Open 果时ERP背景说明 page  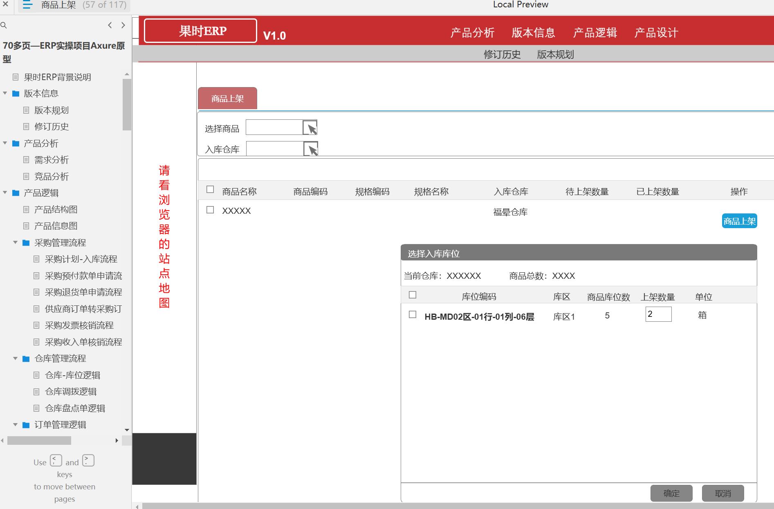[x=57, y=77]
